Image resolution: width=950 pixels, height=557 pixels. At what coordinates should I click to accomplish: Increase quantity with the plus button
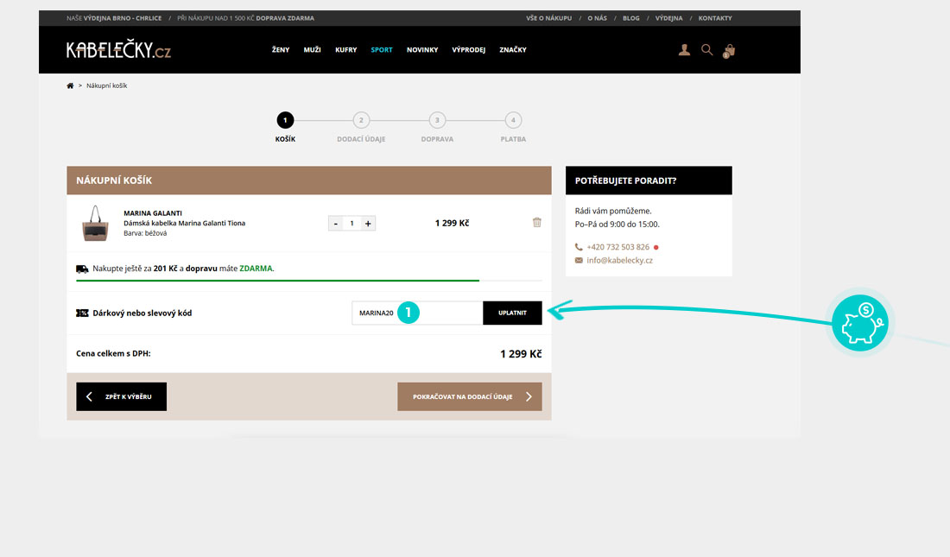[x=368, y=224]
